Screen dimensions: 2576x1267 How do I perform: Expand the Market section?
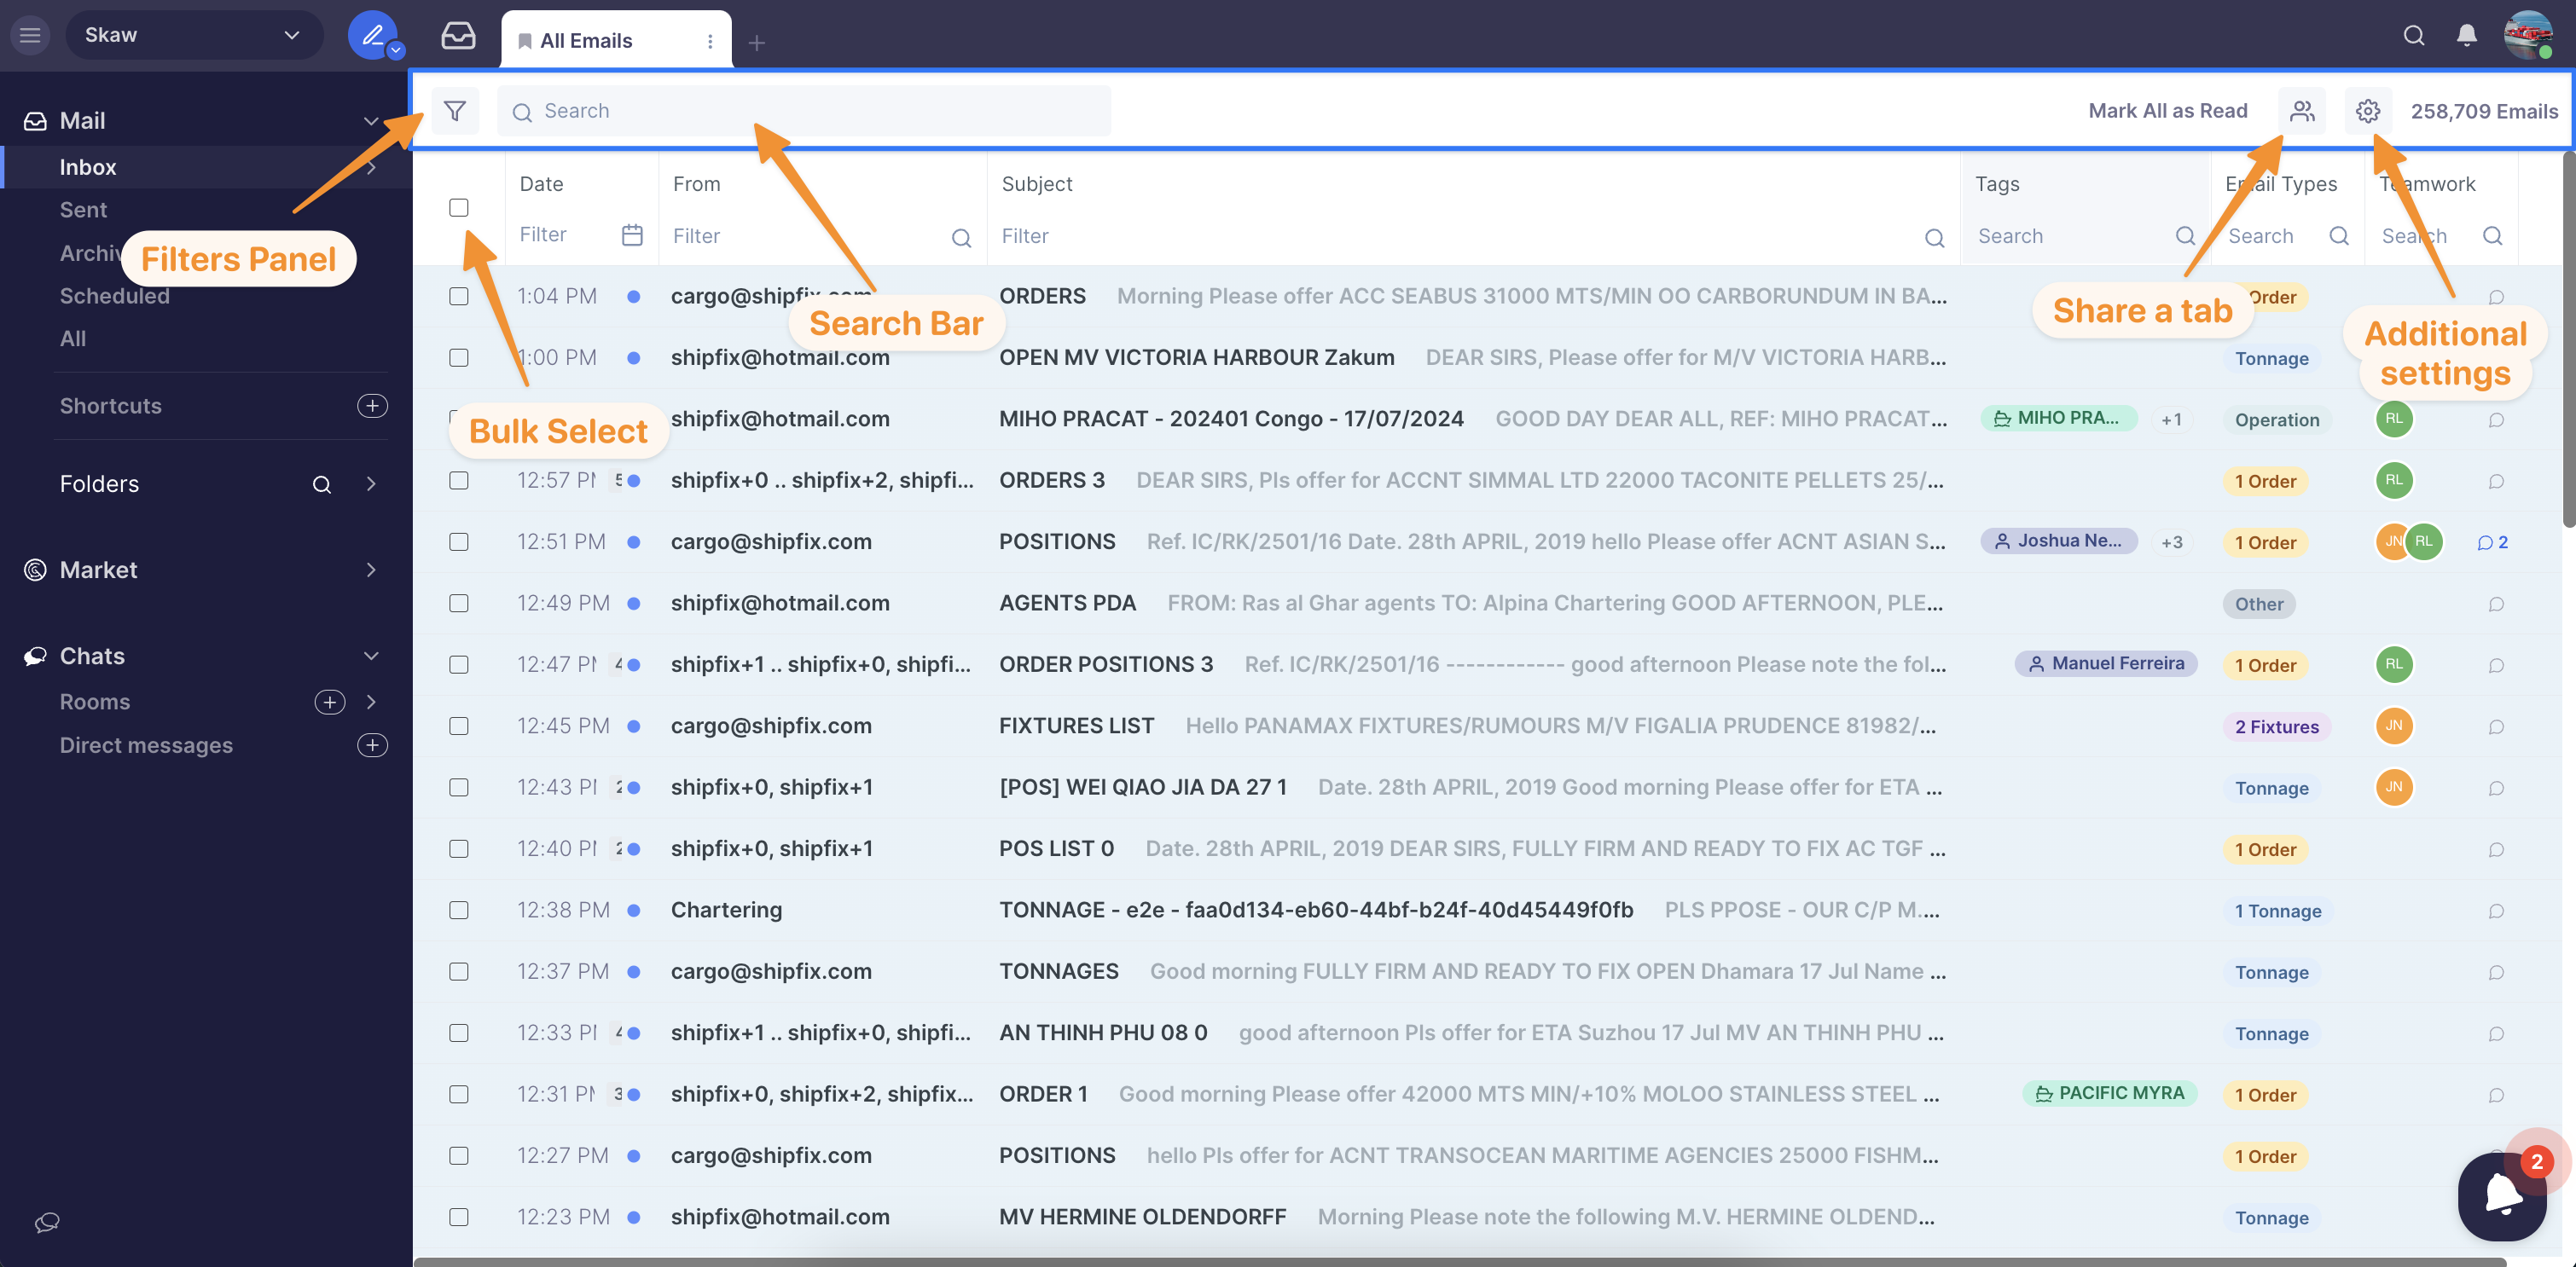pos(371,570)
